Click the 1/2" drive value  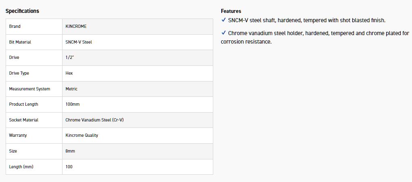70,57
